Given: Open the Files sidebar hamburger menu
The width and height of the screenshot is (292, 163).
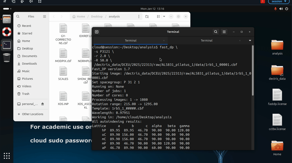Looking at the screenshot, I should point(45,16).
